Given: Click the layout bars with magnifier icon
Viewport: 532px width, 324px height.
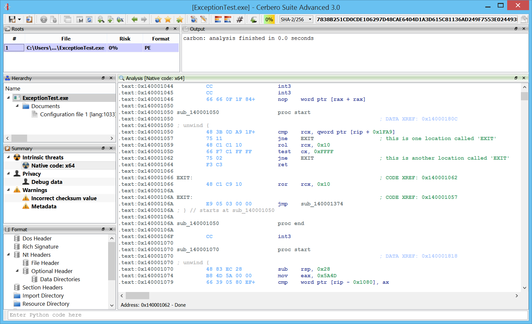Looking at the screenshot, I should 228,19.
